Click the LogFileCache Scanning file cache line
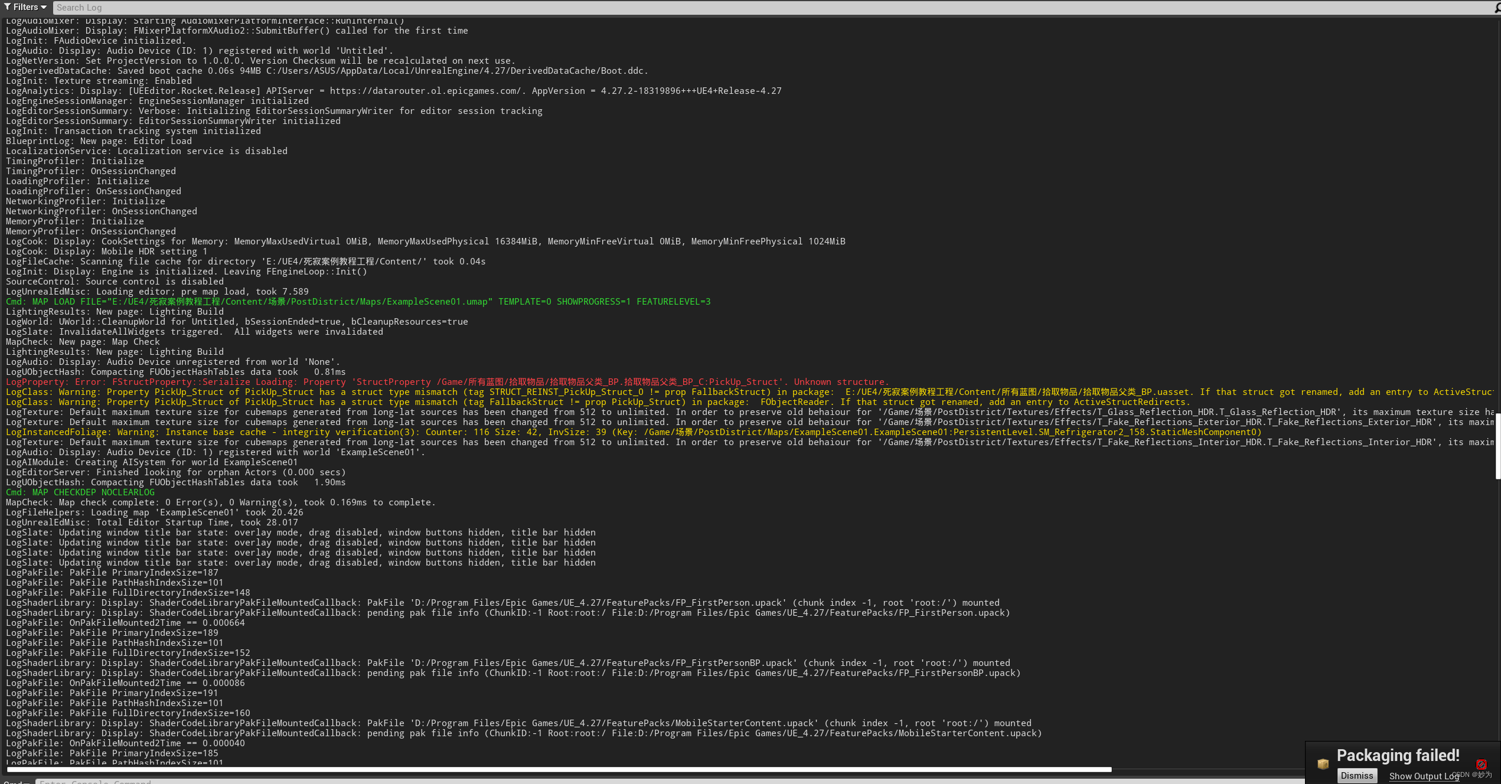Viewport: 1501px width, 784px height. tap(246, 262)
